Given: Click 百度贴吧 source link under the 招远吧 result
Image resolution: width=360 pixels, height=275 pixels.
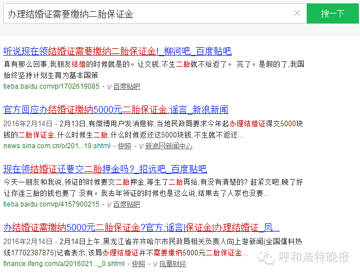Looking at the screenshot, I should pos(127,204).
